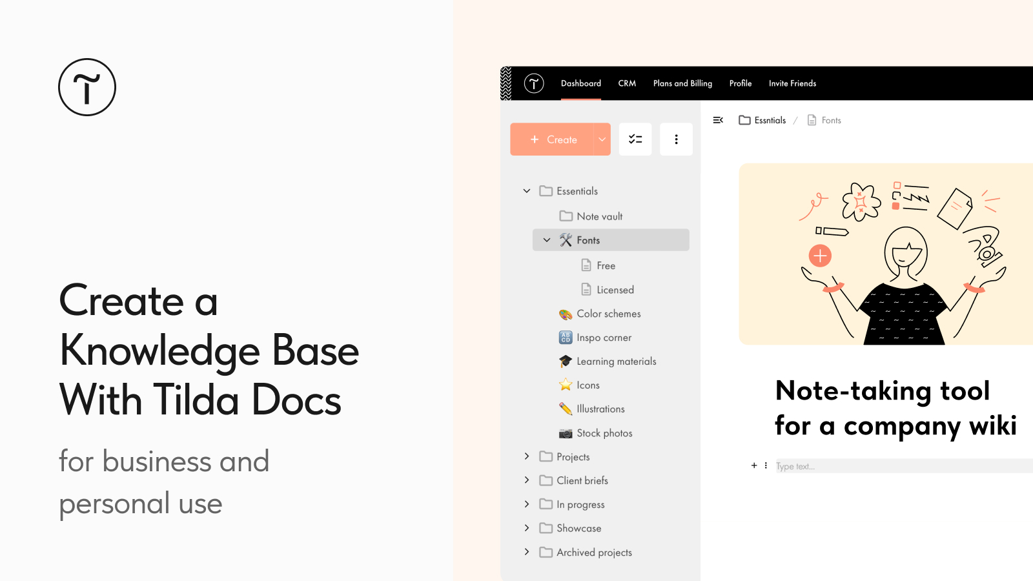
Task: Click the Licensed document page icon
Action: (586, 289)
